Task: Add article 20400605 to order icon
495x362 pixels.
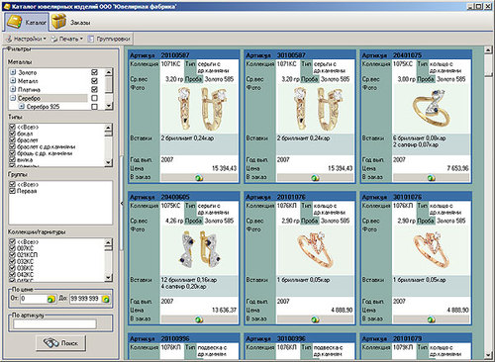Action: pos(199,319)
